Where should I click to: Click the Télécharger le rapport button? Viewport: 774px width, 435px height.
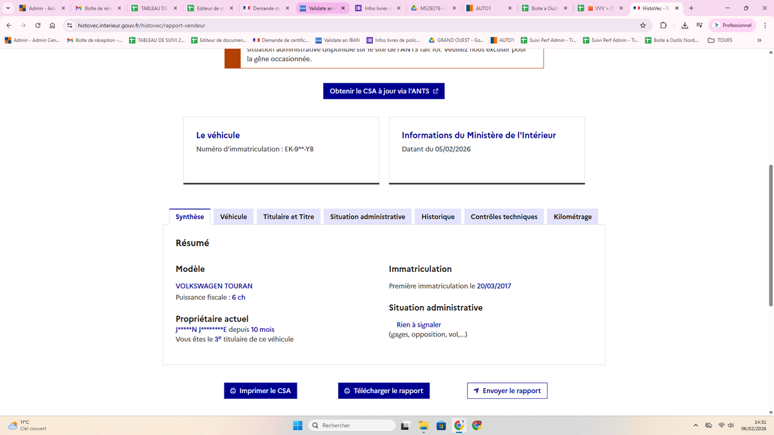384,391
